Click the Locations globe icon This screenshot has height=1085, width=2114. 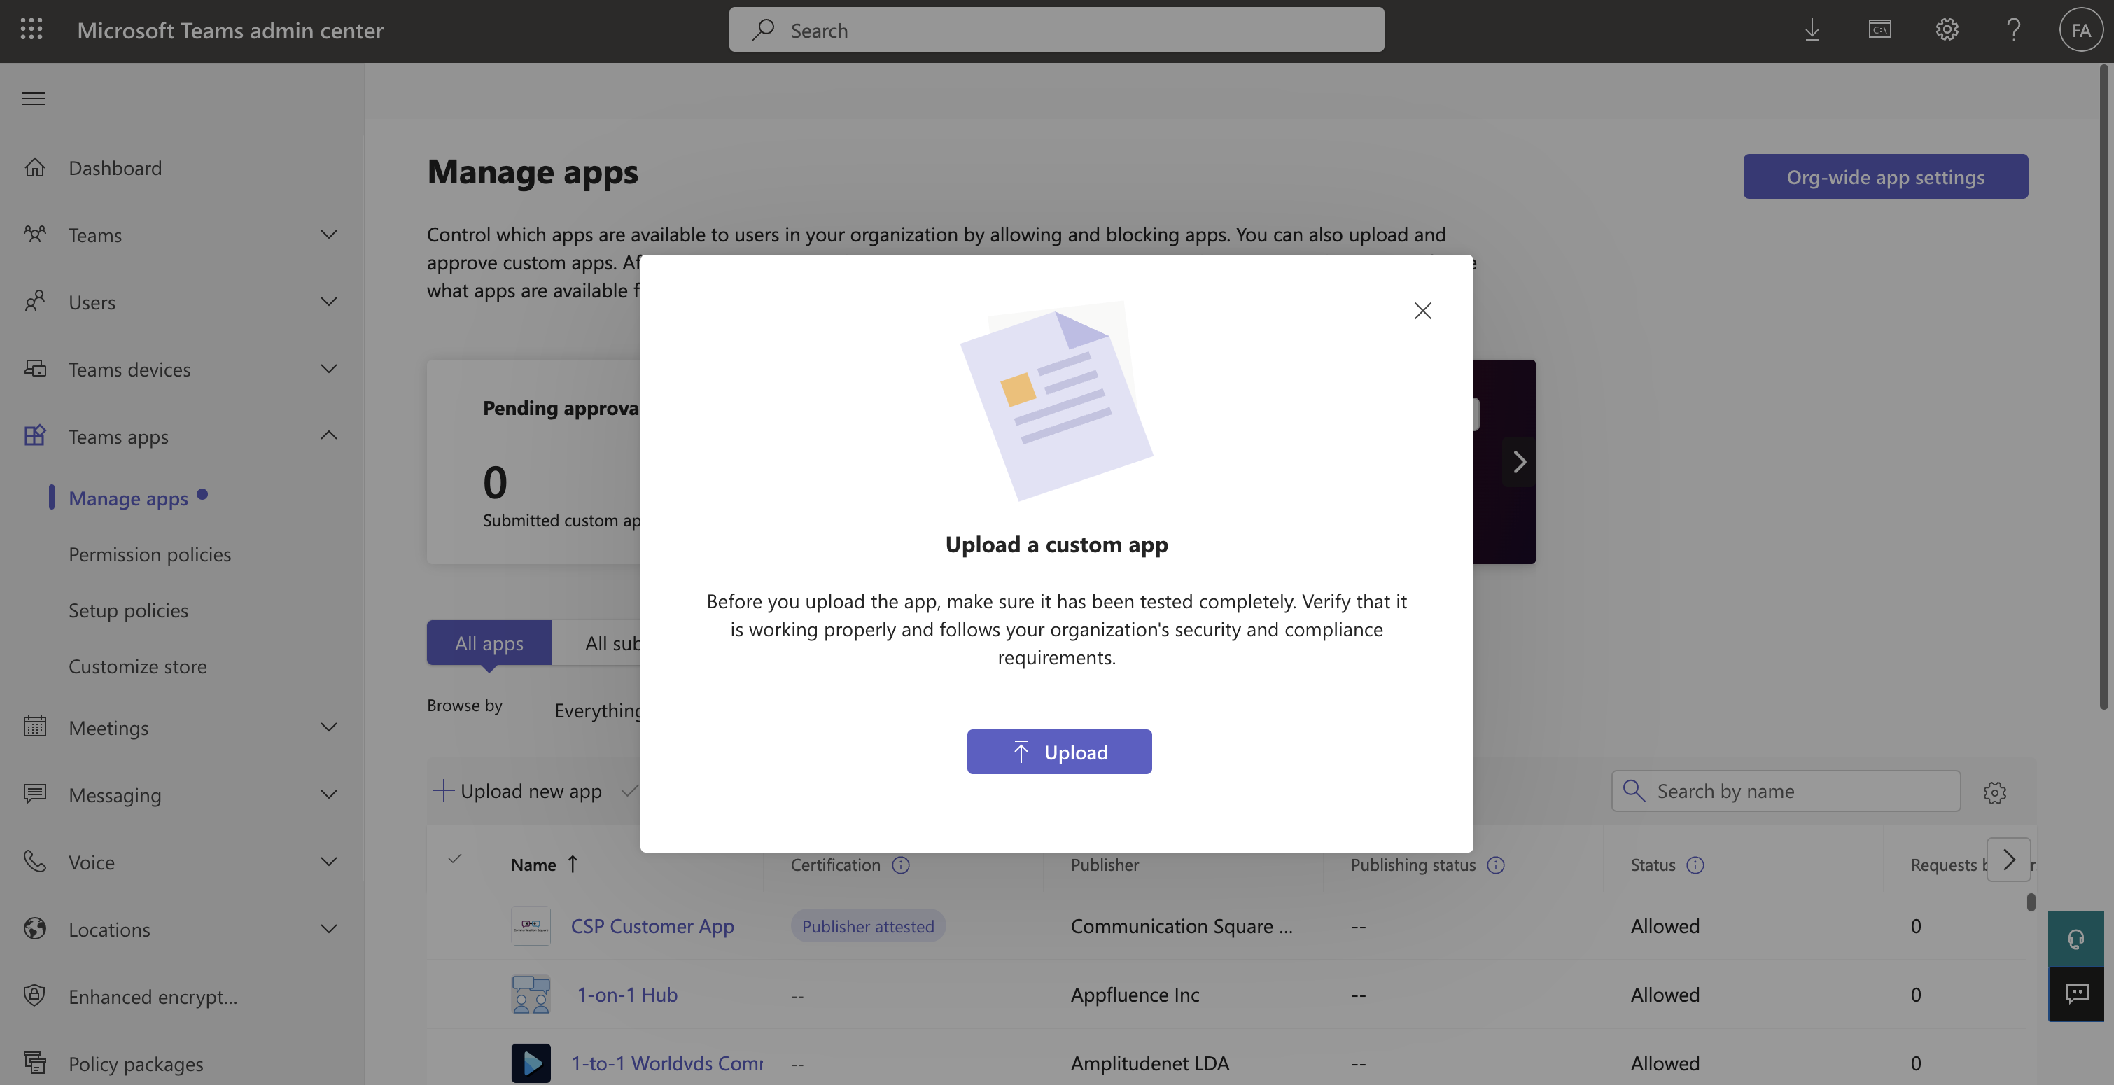34,929
